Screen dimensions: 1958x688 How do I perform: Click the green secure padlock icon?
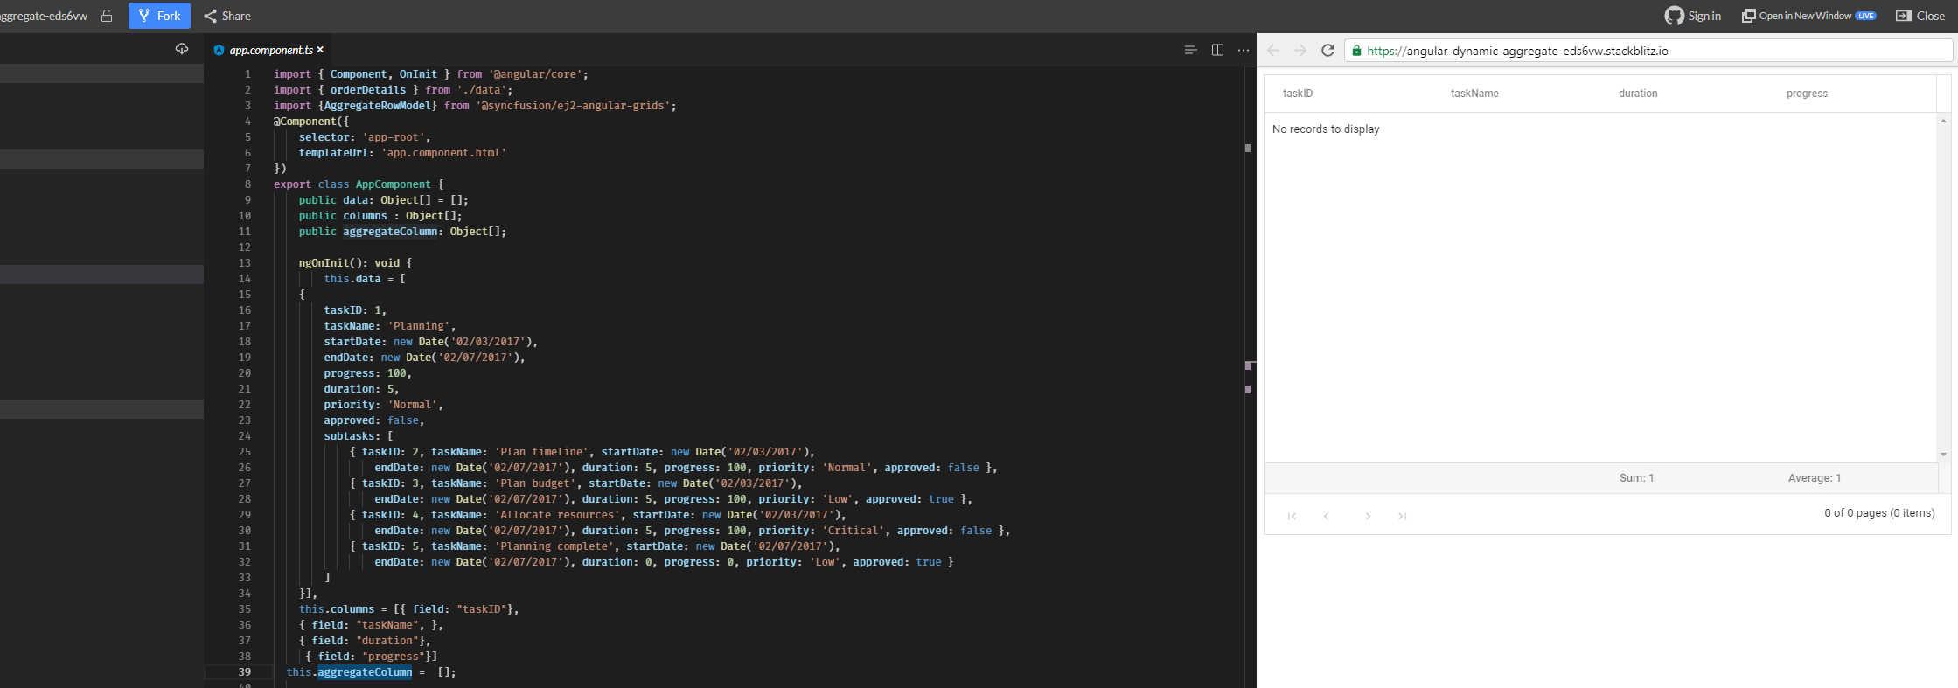pos(1357,51)
